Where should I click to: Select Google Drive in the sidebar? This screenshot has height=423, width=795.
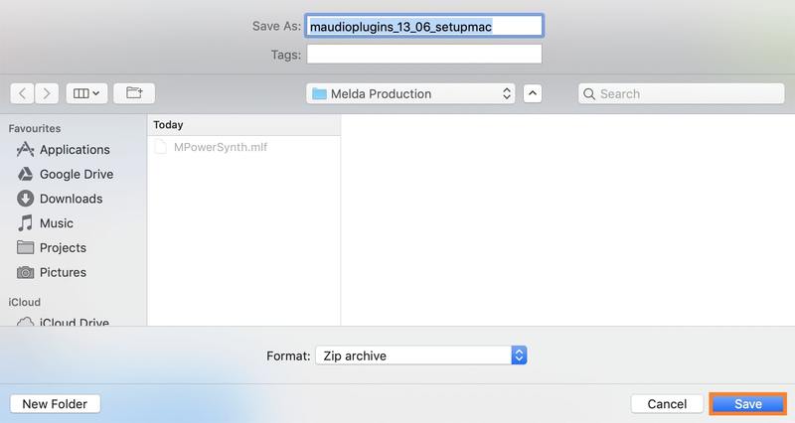[x=76, y=174]
